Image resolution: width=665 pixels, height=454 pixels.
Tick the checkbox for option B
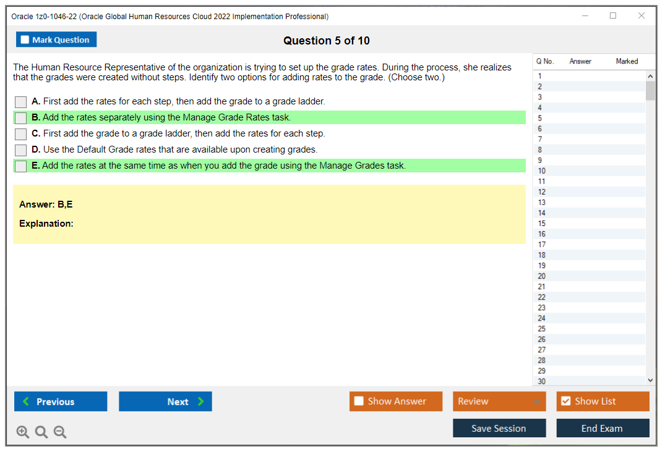tap(20, 117)
